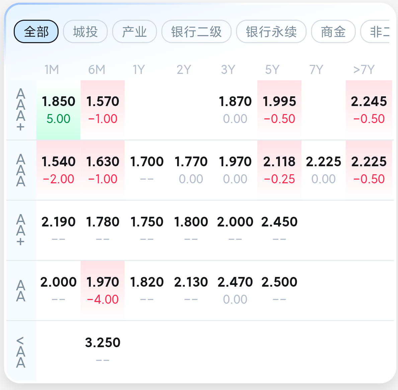Click the 5Y maturity header

tap(272, 70)
